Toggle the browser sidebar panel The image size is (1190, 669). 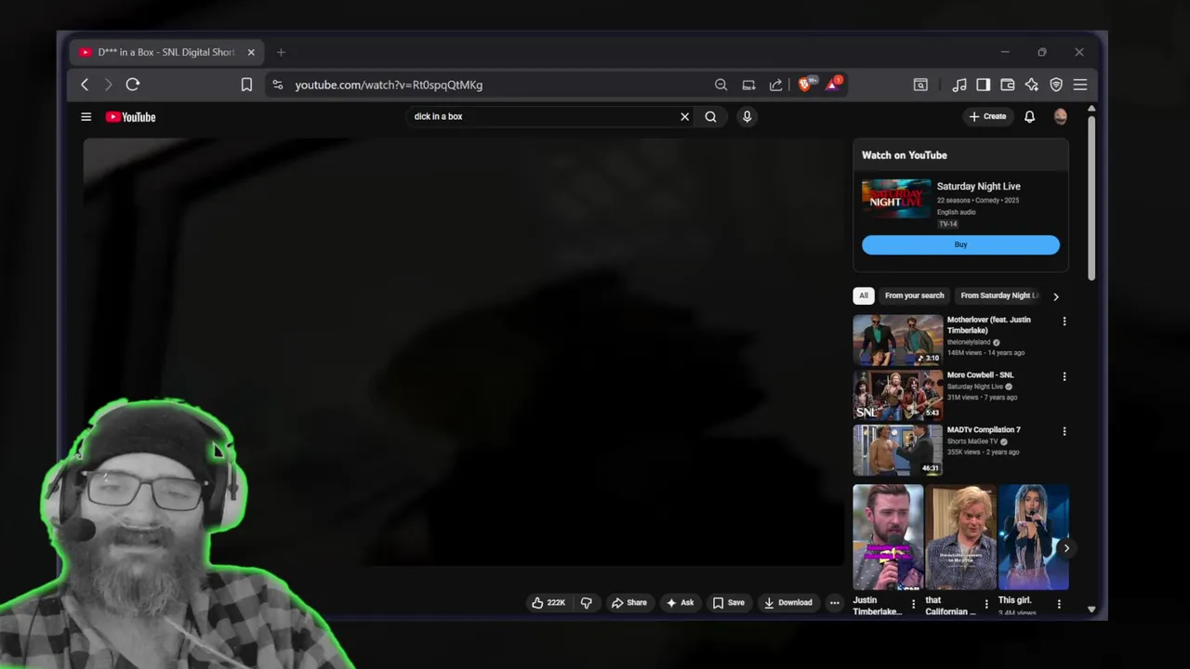[983, 85]
